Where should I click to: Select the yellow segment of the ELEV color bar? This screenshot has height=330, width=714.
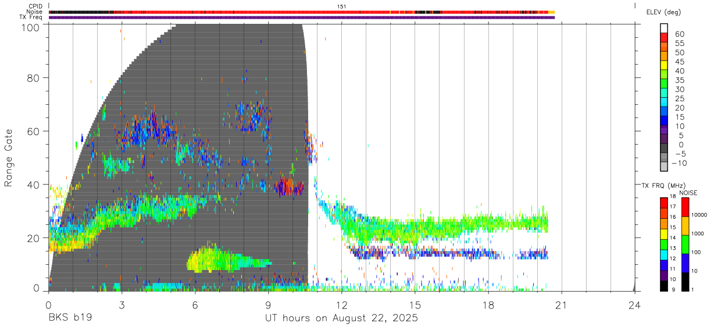point(664,65)
